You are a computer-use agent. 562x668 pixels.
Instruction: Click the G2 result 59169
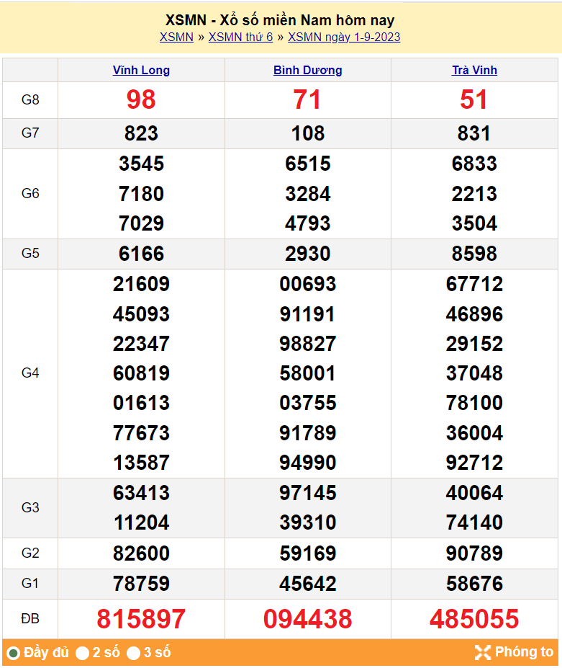307,553
